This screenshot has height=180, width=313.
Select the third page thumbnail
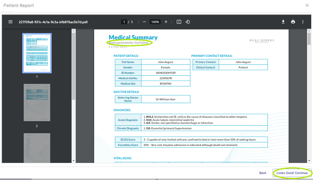point(37,147)
